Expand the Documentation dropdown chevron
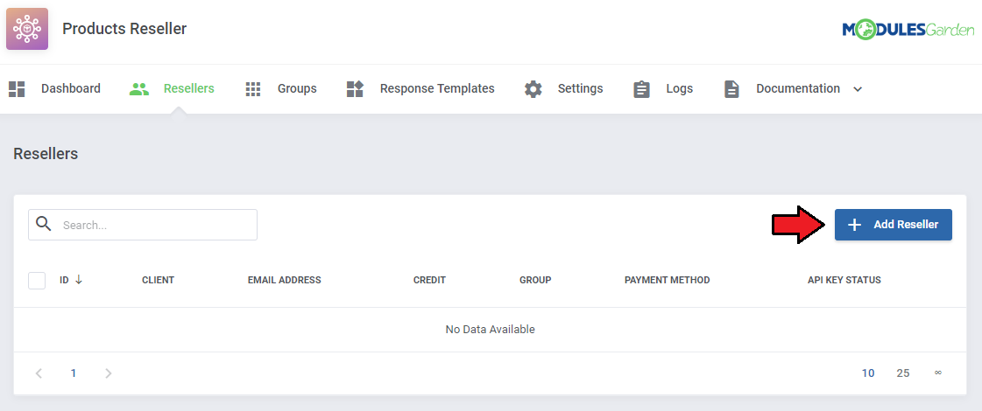This screenshot has height=411, width=982. [x=858, y=89]
